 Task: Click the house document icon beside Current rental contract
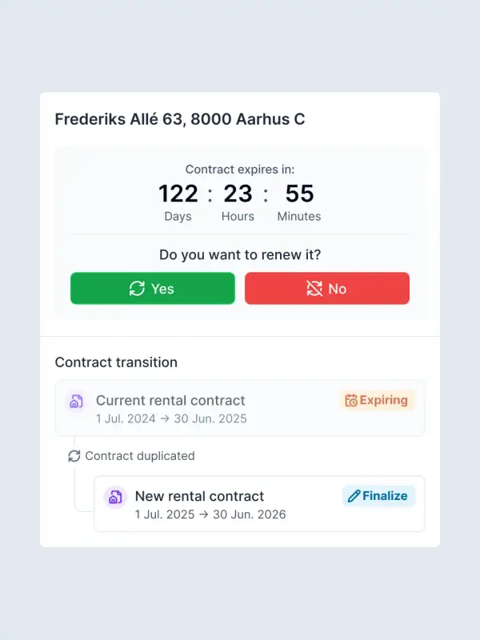[76, 402]
